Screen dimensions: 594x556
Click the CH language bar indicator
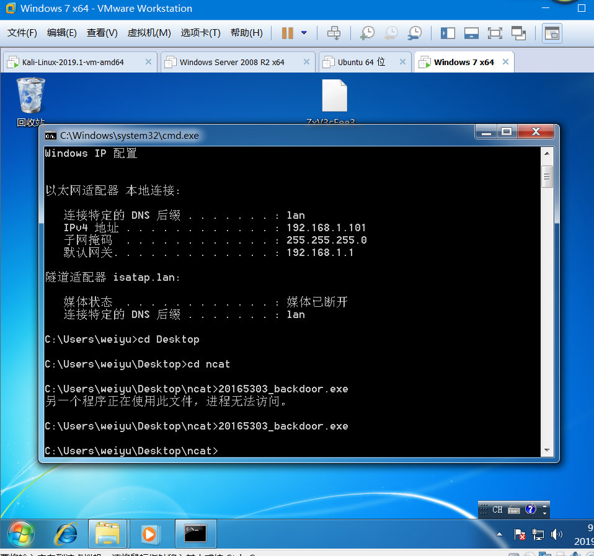497,510
